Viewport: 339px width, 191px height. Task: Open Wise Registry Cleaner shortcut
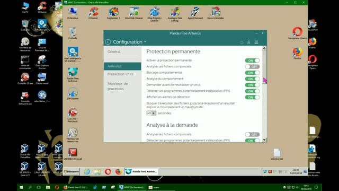tap(154, 14)
